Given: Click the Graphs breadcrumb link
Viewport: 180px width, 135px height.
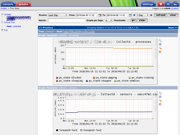Looking at the screenshot, I should (4, 8).
